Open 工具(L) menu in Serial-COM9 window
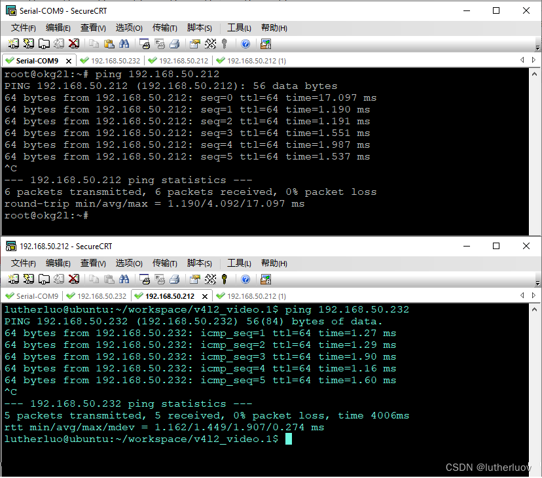Screen dimensions: 542x478 (239, 28)
